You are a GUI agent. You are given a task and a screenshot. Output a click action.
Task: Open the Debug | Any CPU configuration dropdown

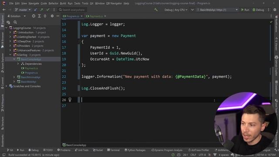coord(176,10)
